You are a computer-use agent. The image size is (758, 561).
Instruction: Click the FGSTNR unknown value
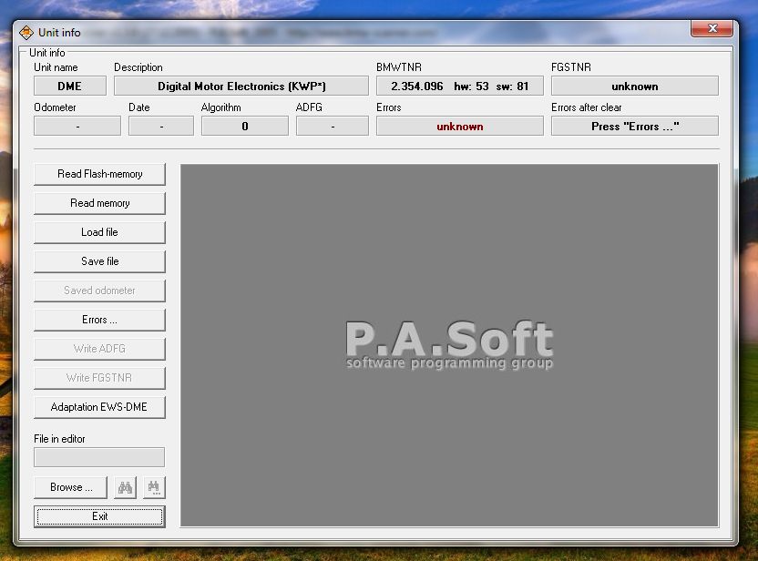coord(635,86)
